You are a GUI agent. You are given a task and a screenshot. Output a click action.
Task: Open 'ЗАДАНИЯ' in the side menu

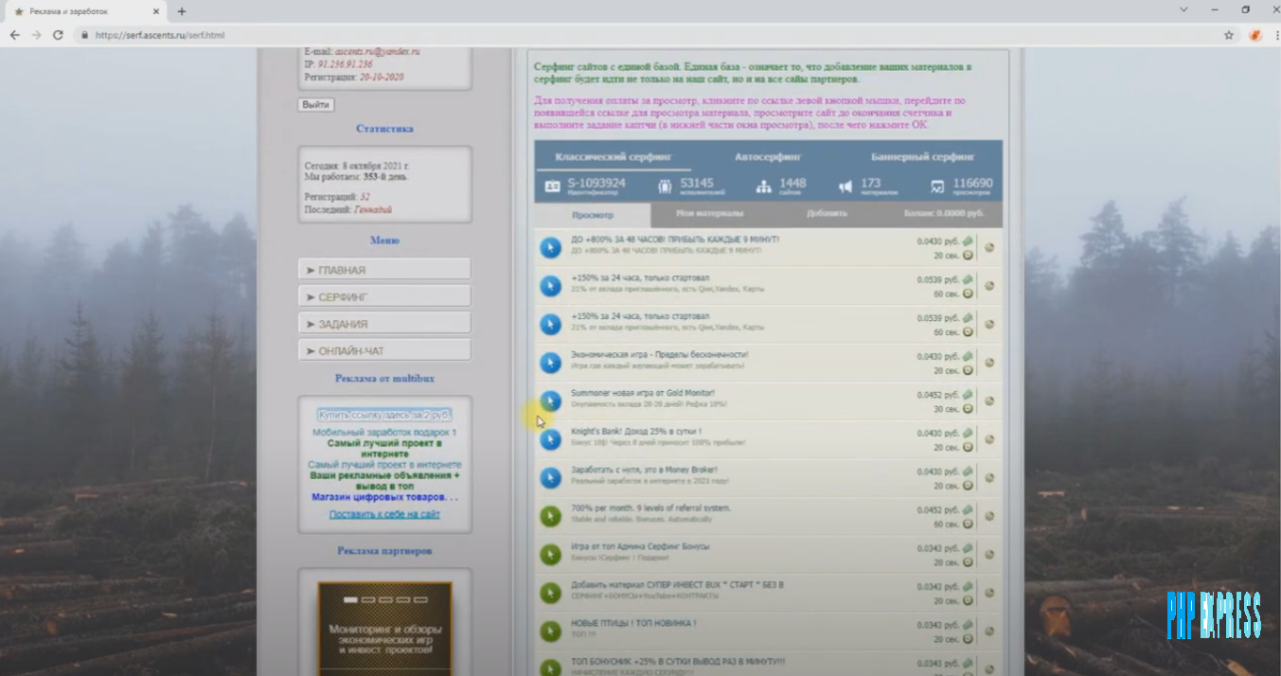384,324
